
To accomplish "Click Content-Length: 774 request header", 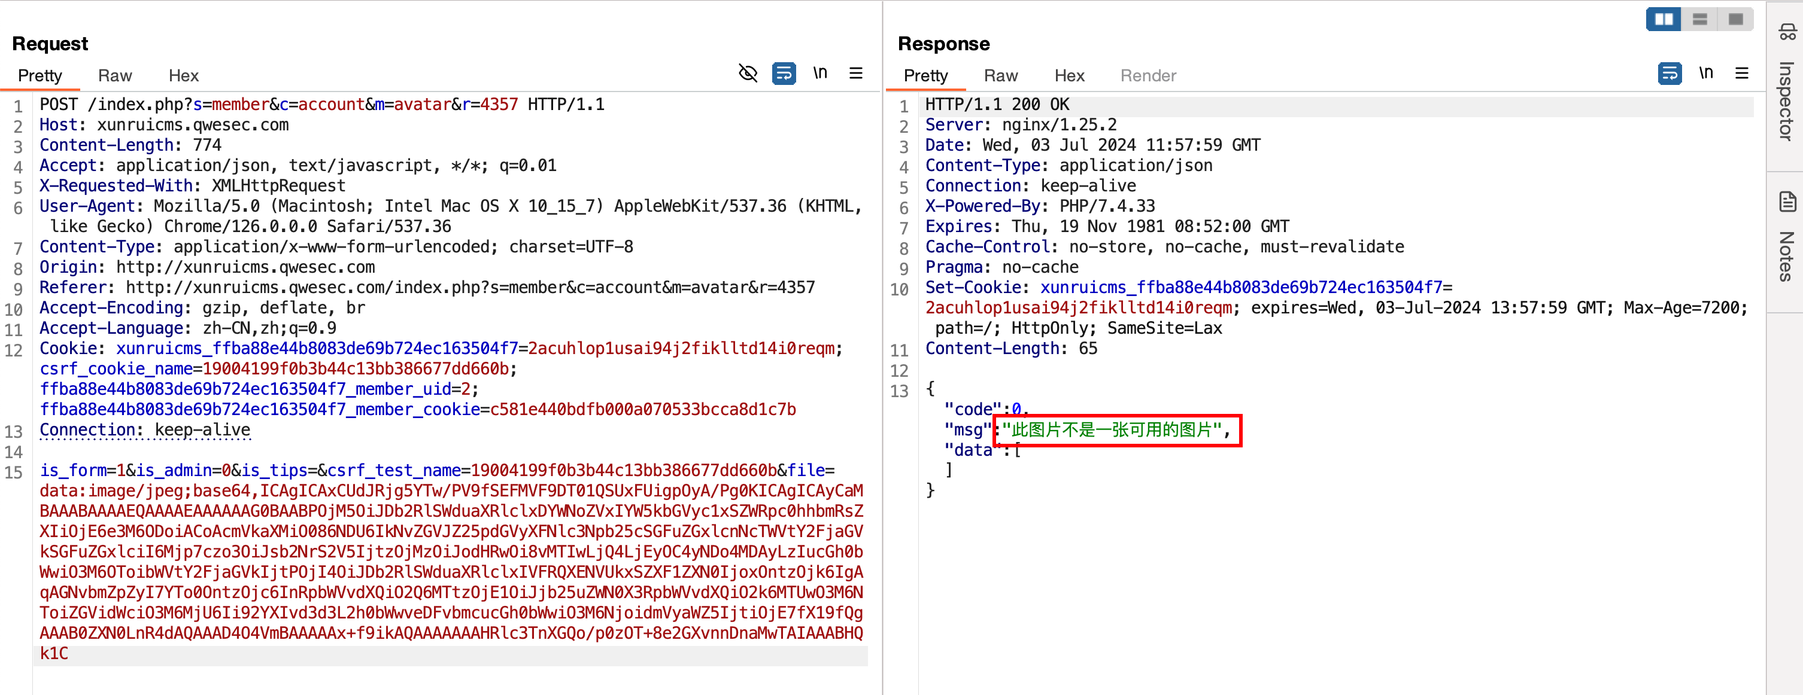I will pyautogui.click(x=130, y=145).
